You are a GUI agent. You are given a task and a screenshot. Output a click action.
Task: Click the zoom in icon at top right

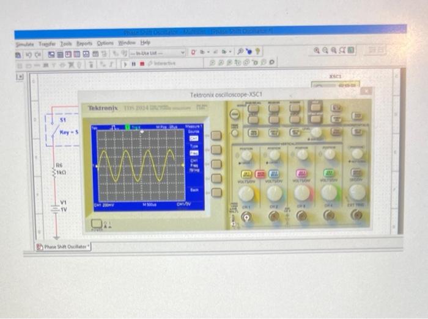(317, 51)
